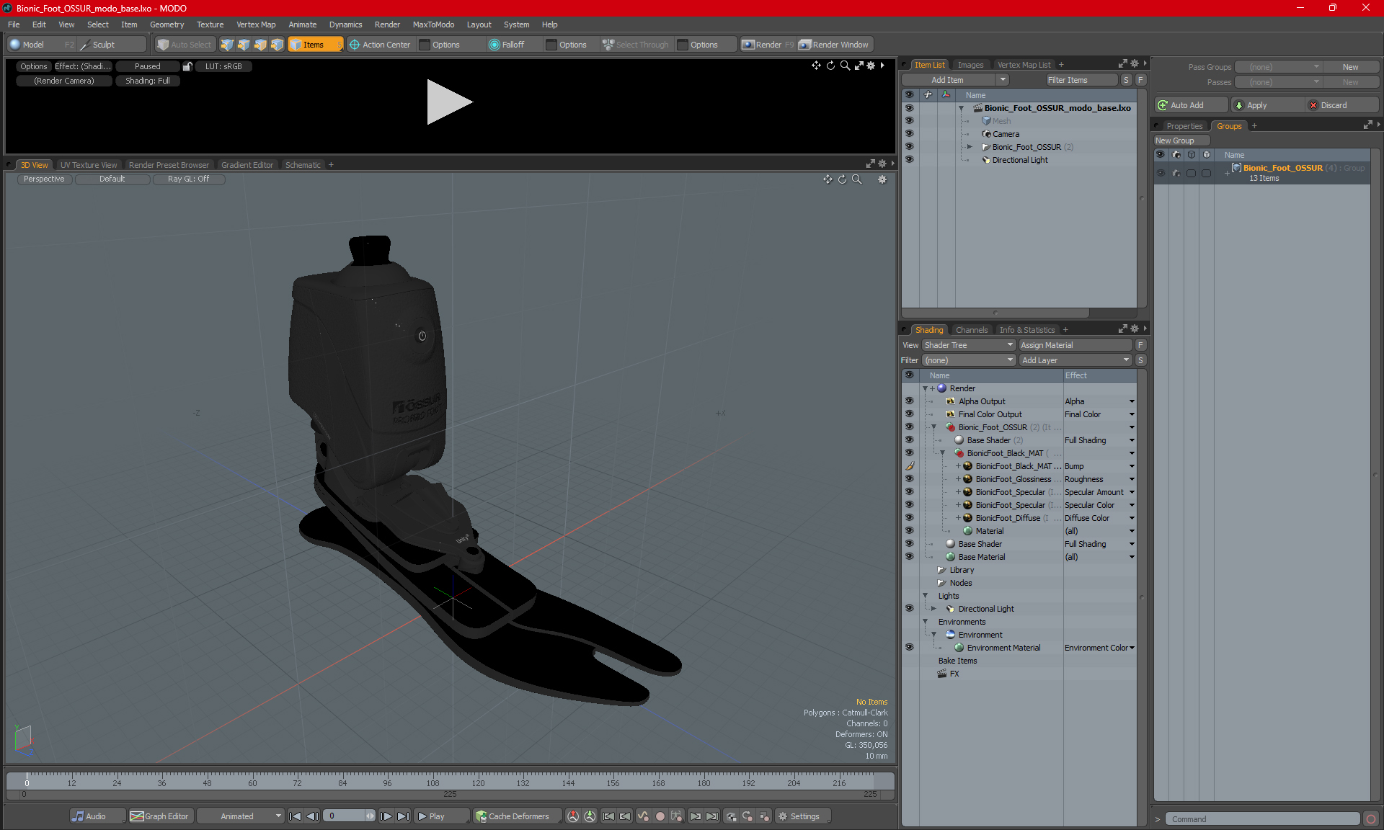Step to previous frame

click(x=312, y=816)
